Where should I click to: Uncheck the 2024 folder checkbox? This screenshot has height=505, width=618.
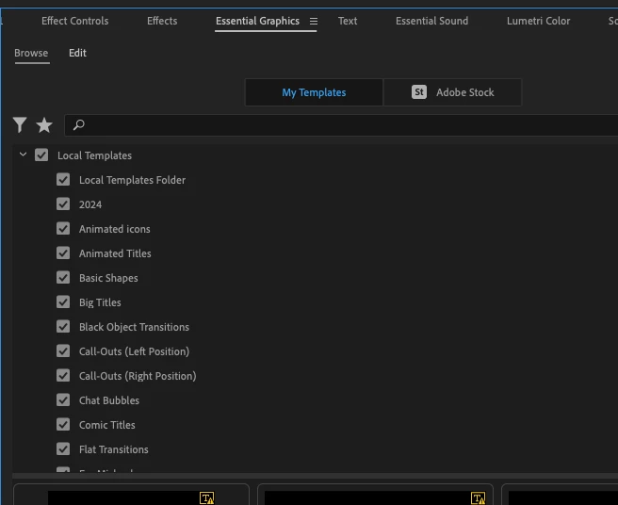pyautogui.click(x=63, y=204)
